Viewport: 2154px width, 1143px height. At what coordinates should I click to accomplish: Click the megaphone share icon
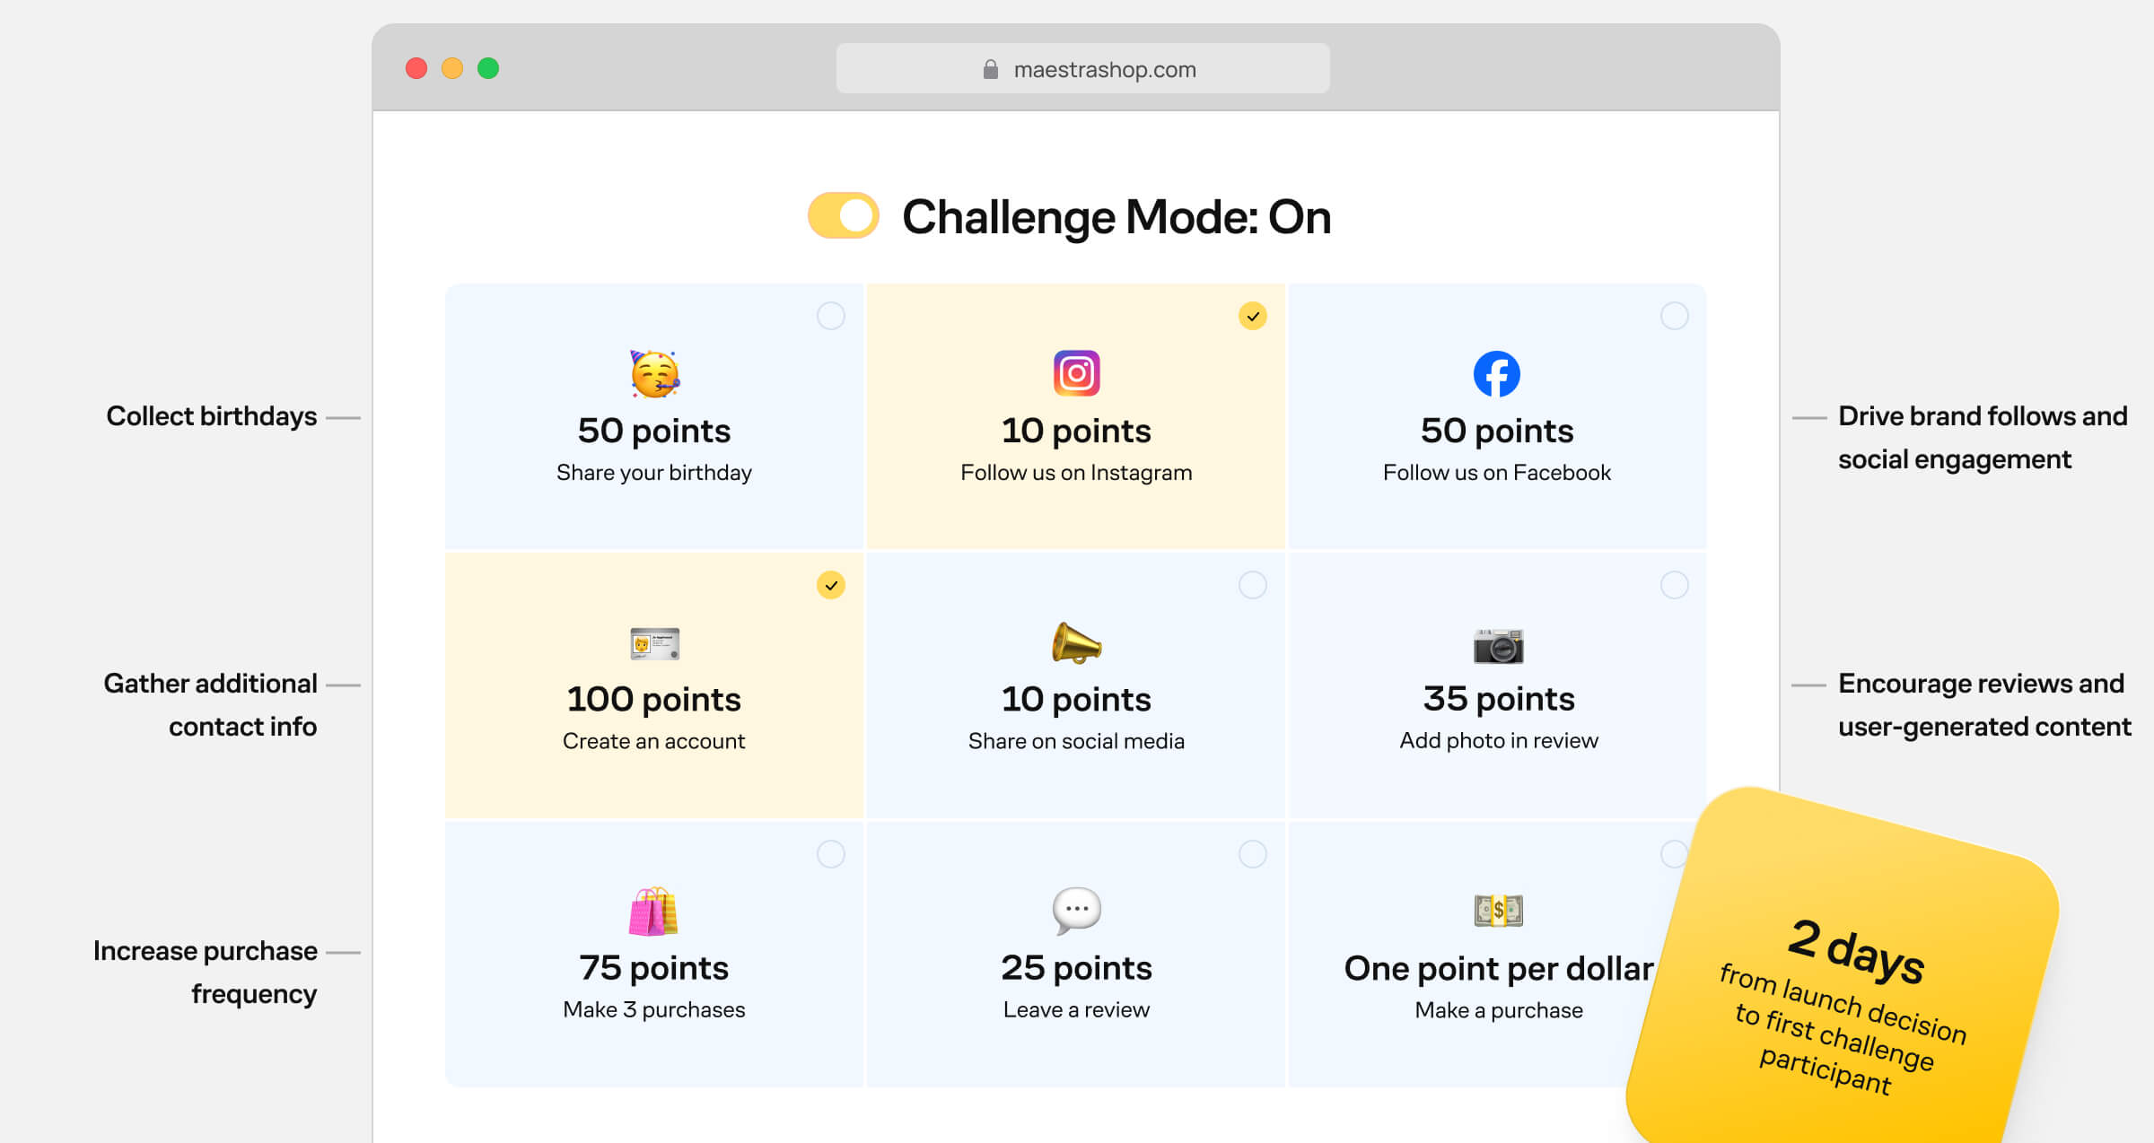coord(1076,642)
